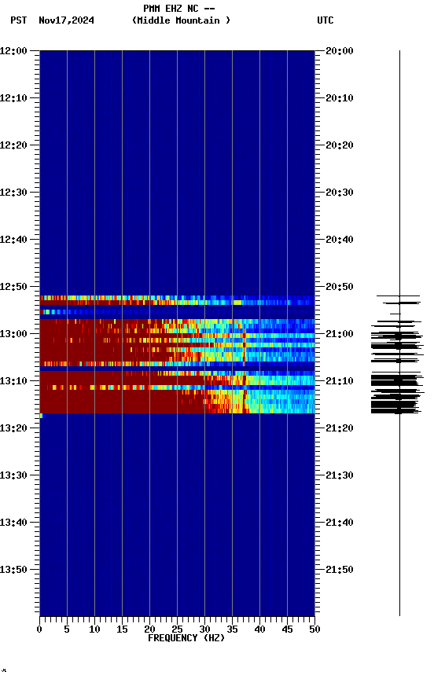Click the '5' frequency axis label
Screen dimensions: 434x679
click(67, 629)
